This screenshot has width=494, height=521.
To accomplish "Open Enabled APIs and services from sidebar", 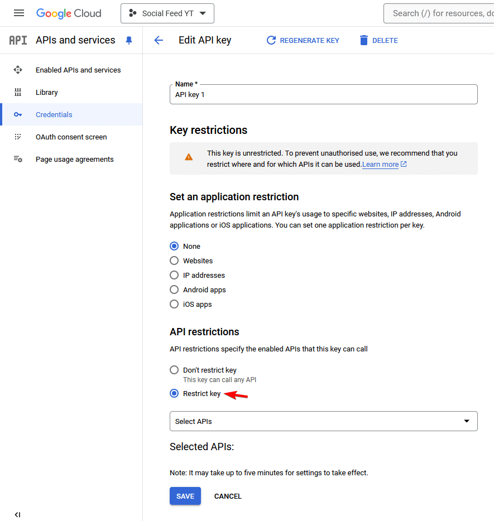I will click(77, 70).
